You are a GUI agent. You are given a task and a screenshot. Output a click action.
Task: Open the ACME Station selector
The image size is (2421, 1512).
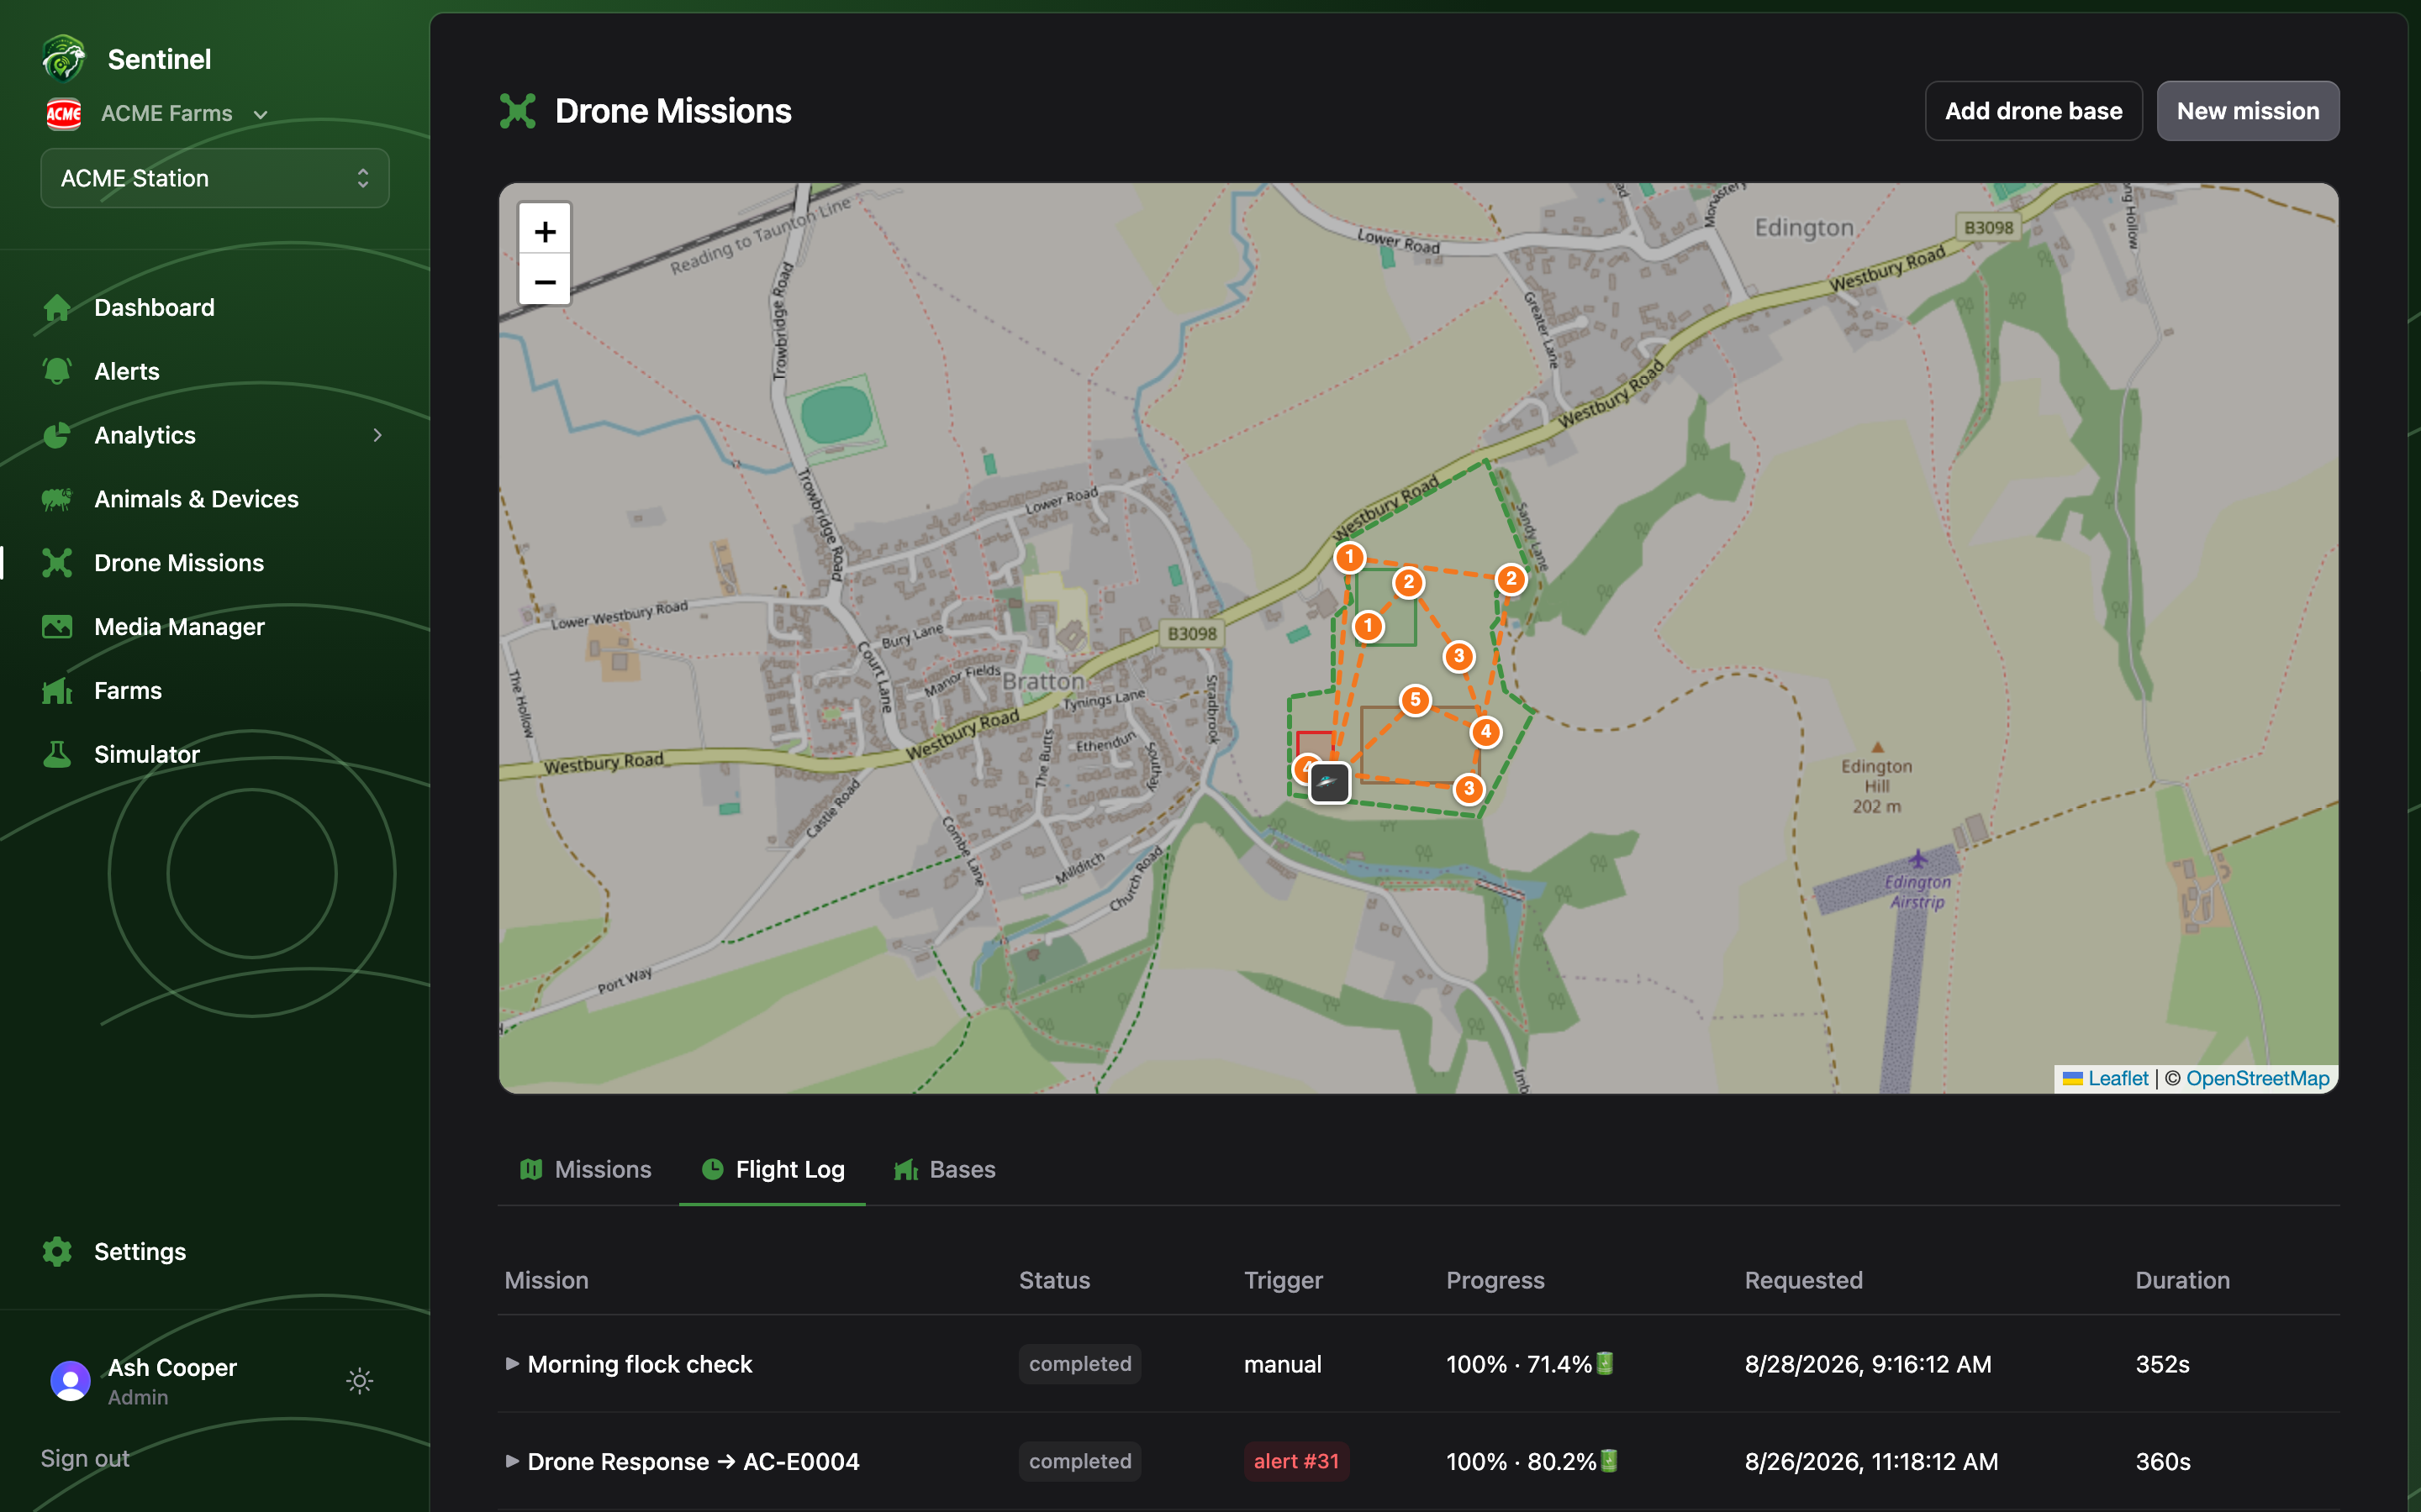[x=215, y=178]
